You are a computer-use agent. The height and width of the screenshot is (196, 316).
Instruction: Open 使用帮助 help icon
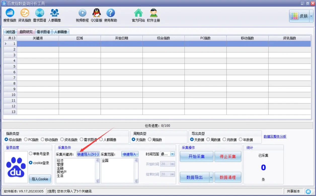click(x=110, y=16)
